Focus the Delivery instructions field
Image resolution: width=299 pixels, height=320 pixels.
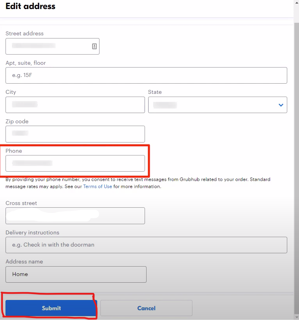tap(146, 245)
